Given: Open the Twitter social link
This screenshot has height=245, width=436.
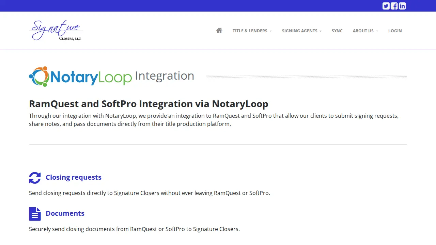Looking at the screenshot, I should pyautogui.click(x=386, y=6).
